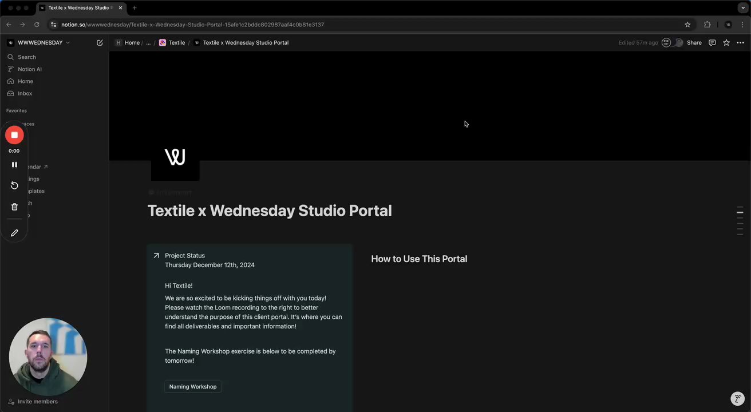751x412 pixels.
Task: Go forward in the browser
Action: (x=22, y=25)
